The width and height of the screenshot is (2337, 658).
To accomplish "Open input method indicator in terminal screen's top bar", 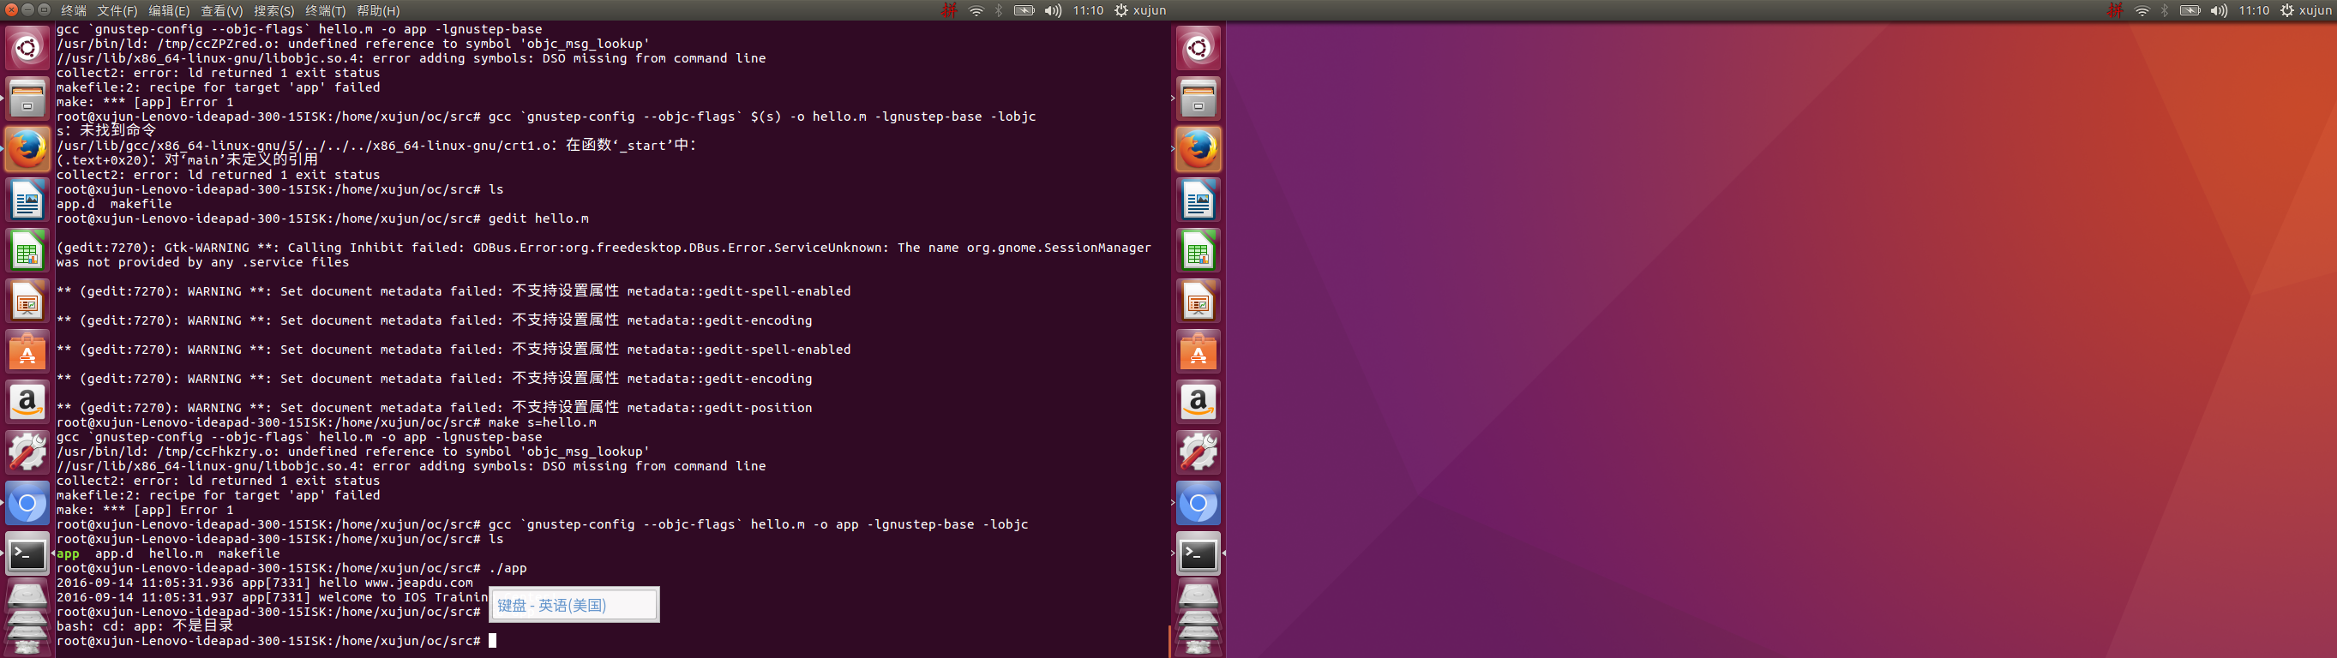I will pos(949,11).
